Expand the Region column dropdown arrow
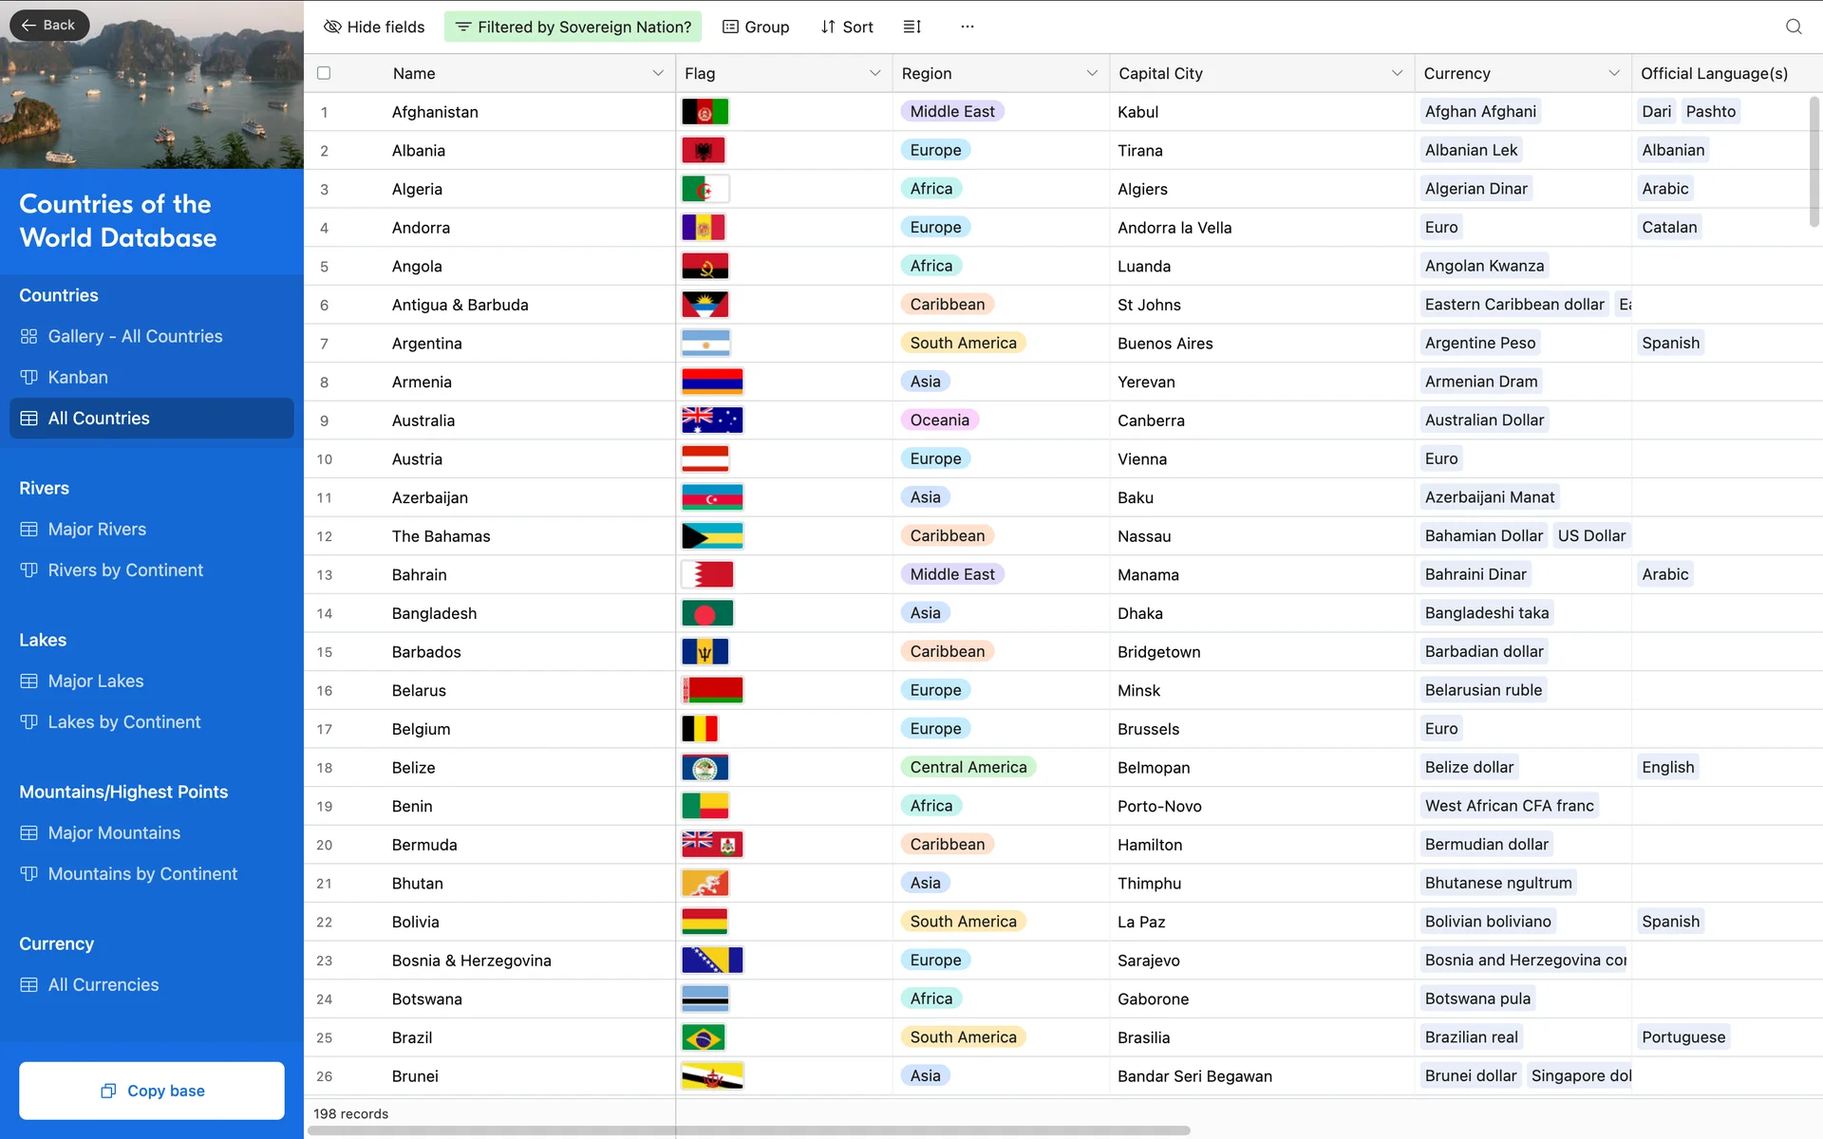The width and height of the screenshot is (1823, 1139). [1091, 73]
